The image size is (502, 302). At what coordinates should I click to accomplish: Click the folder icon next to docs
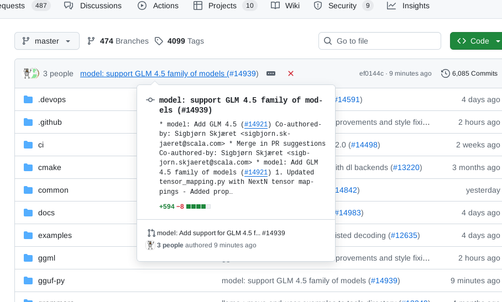(x=28, y=213)
